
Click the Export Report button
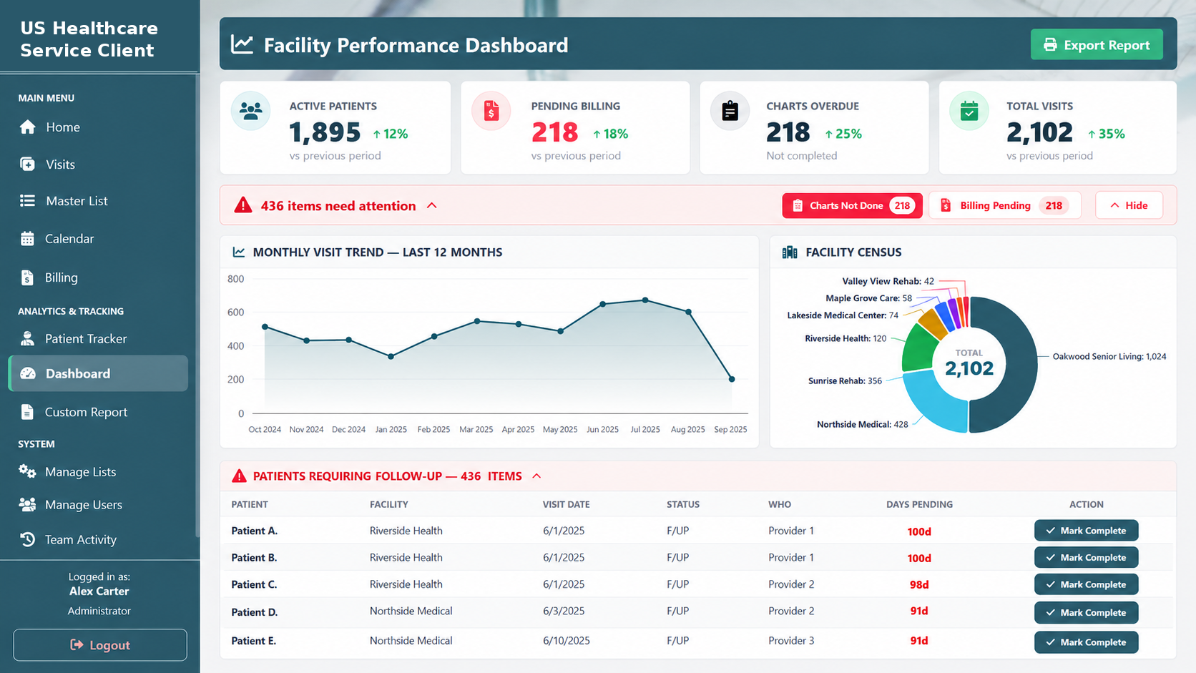[x=1097, y=45]
